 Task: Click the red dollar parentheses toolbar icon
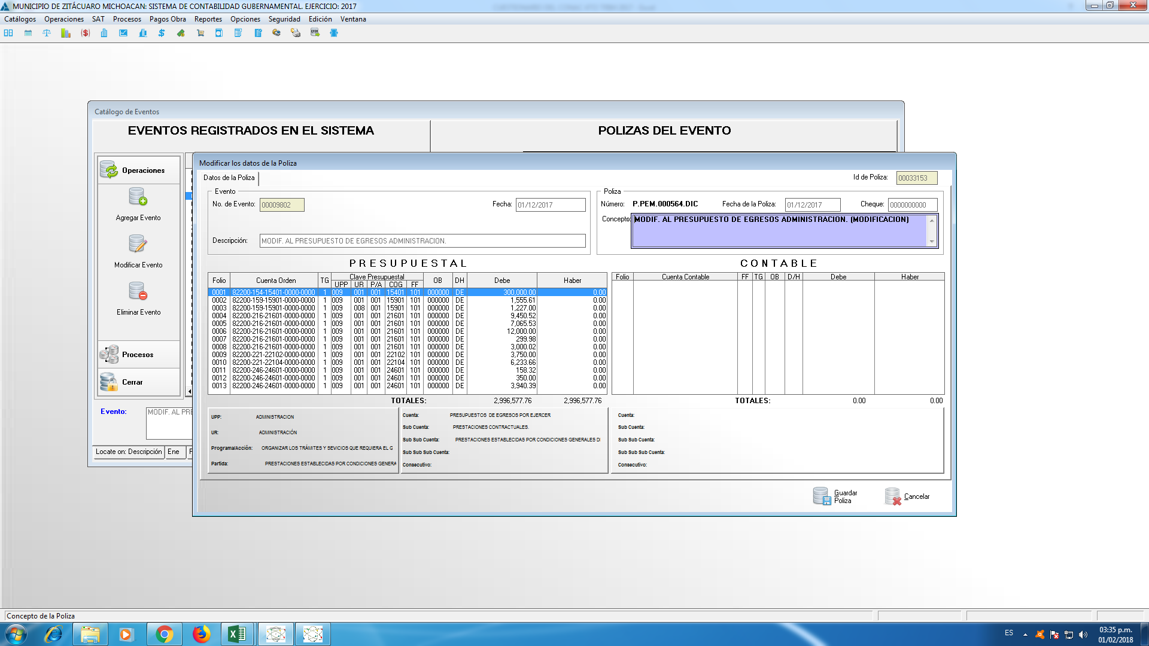coord(86,33)
